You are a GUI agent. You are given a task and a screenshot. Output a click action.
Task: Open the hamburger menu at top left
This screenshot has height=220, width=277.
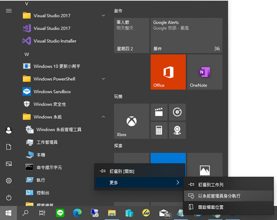9,11
